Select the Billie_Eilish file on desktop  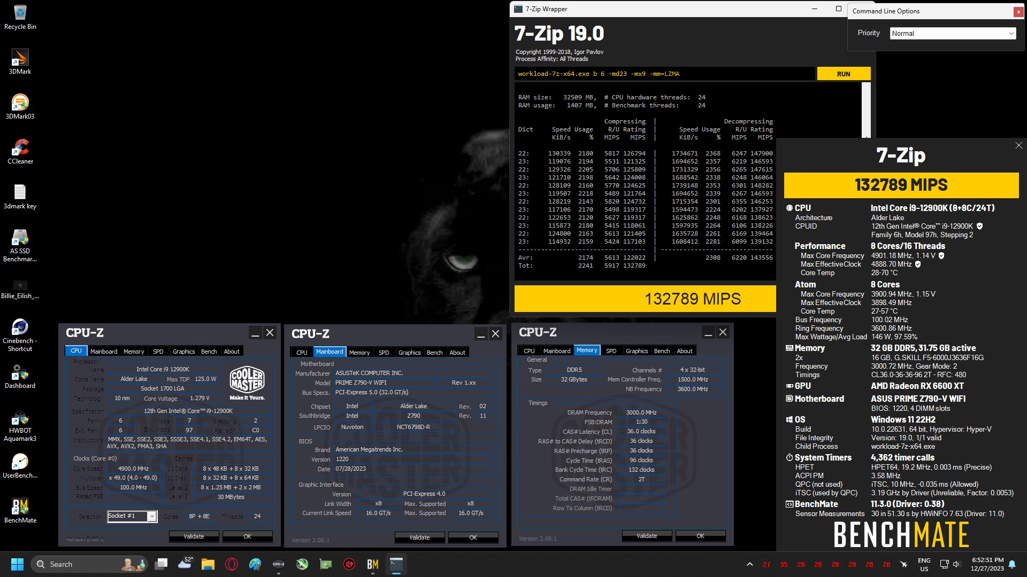point(20,289)
